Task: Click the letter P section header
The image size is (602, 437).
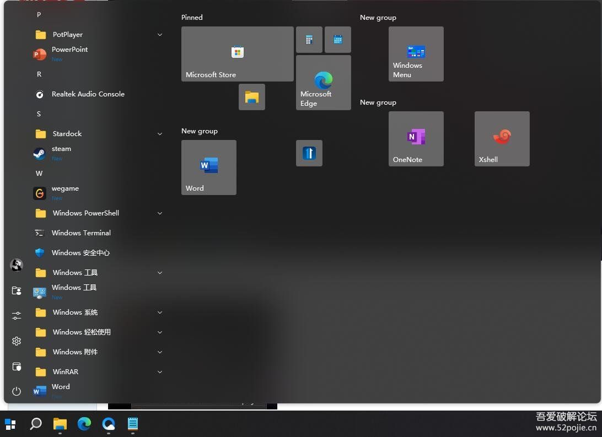Action: click(39, 14)
